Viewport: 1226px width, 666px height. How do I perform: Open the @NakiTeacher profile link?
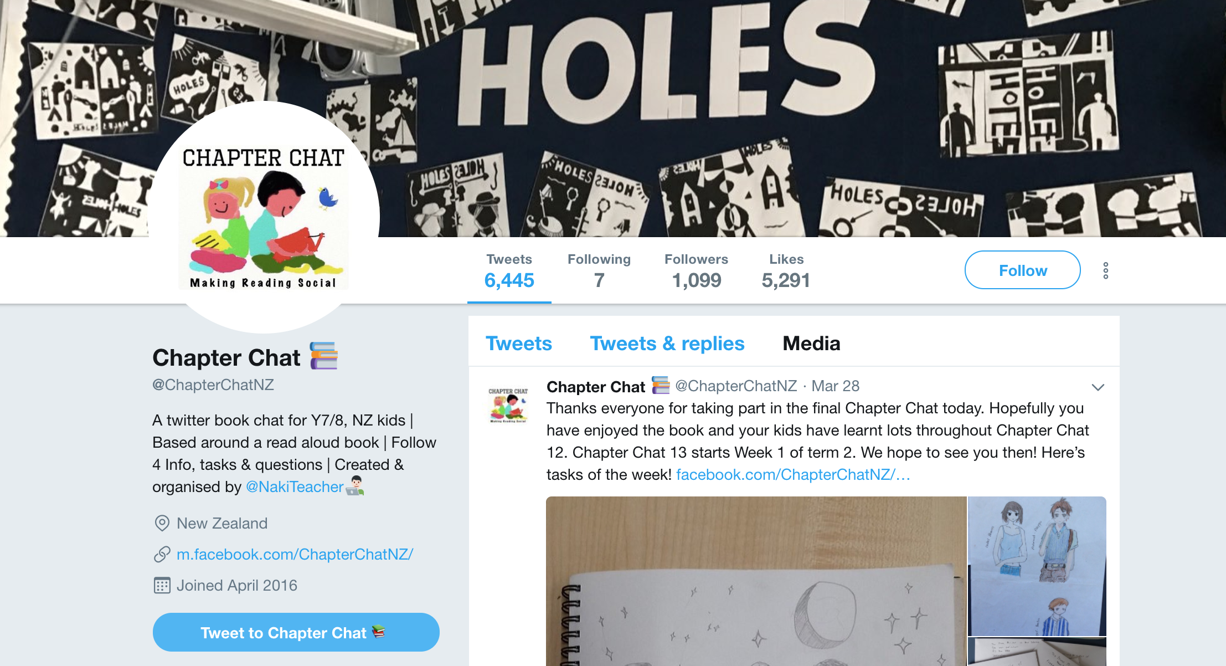point(295,486)
